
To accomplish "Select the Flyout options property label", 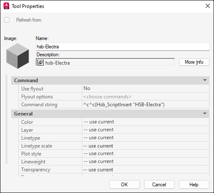I will pyautogui.click(x=37, y=97).
